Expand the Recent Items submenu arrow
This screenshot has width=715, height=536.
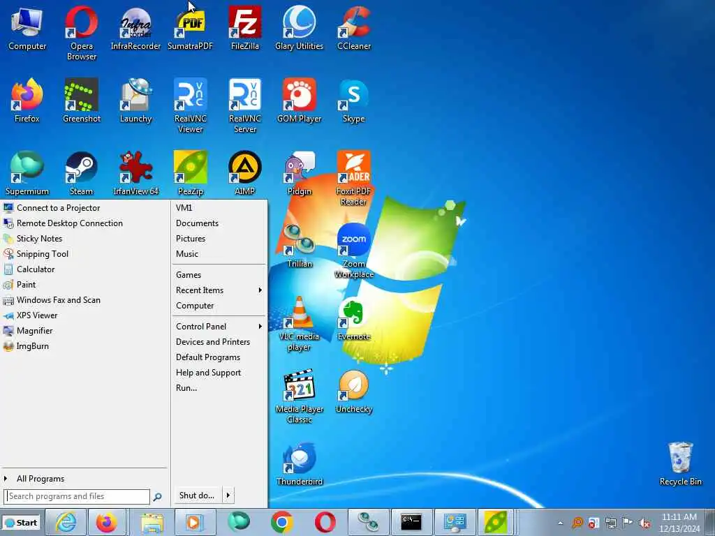[260, 290]
